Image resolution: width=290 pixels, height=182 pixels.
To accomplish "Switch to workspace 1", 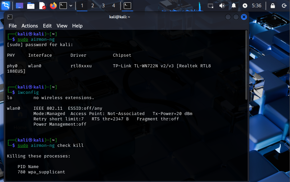I will [x=82, y=6].
